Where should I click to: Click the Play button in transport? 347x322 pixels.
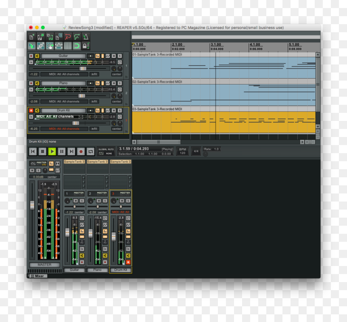(x=52, y=152)
